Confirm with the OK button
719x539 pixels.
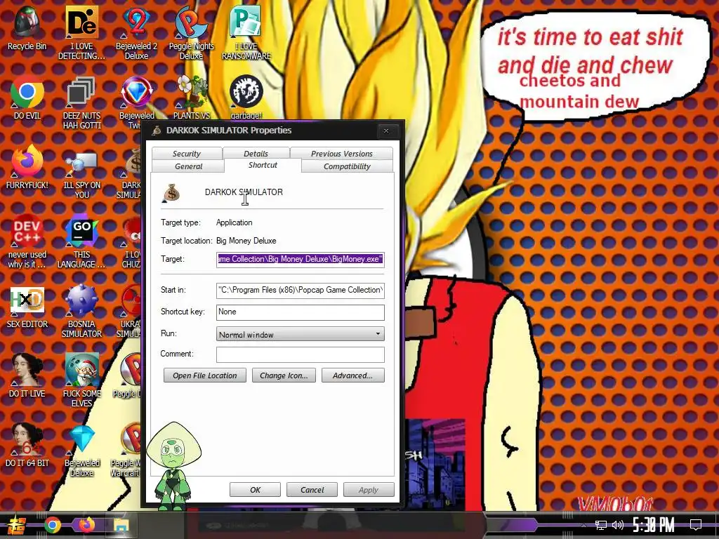pyautogui.click(x=255, y=489)
